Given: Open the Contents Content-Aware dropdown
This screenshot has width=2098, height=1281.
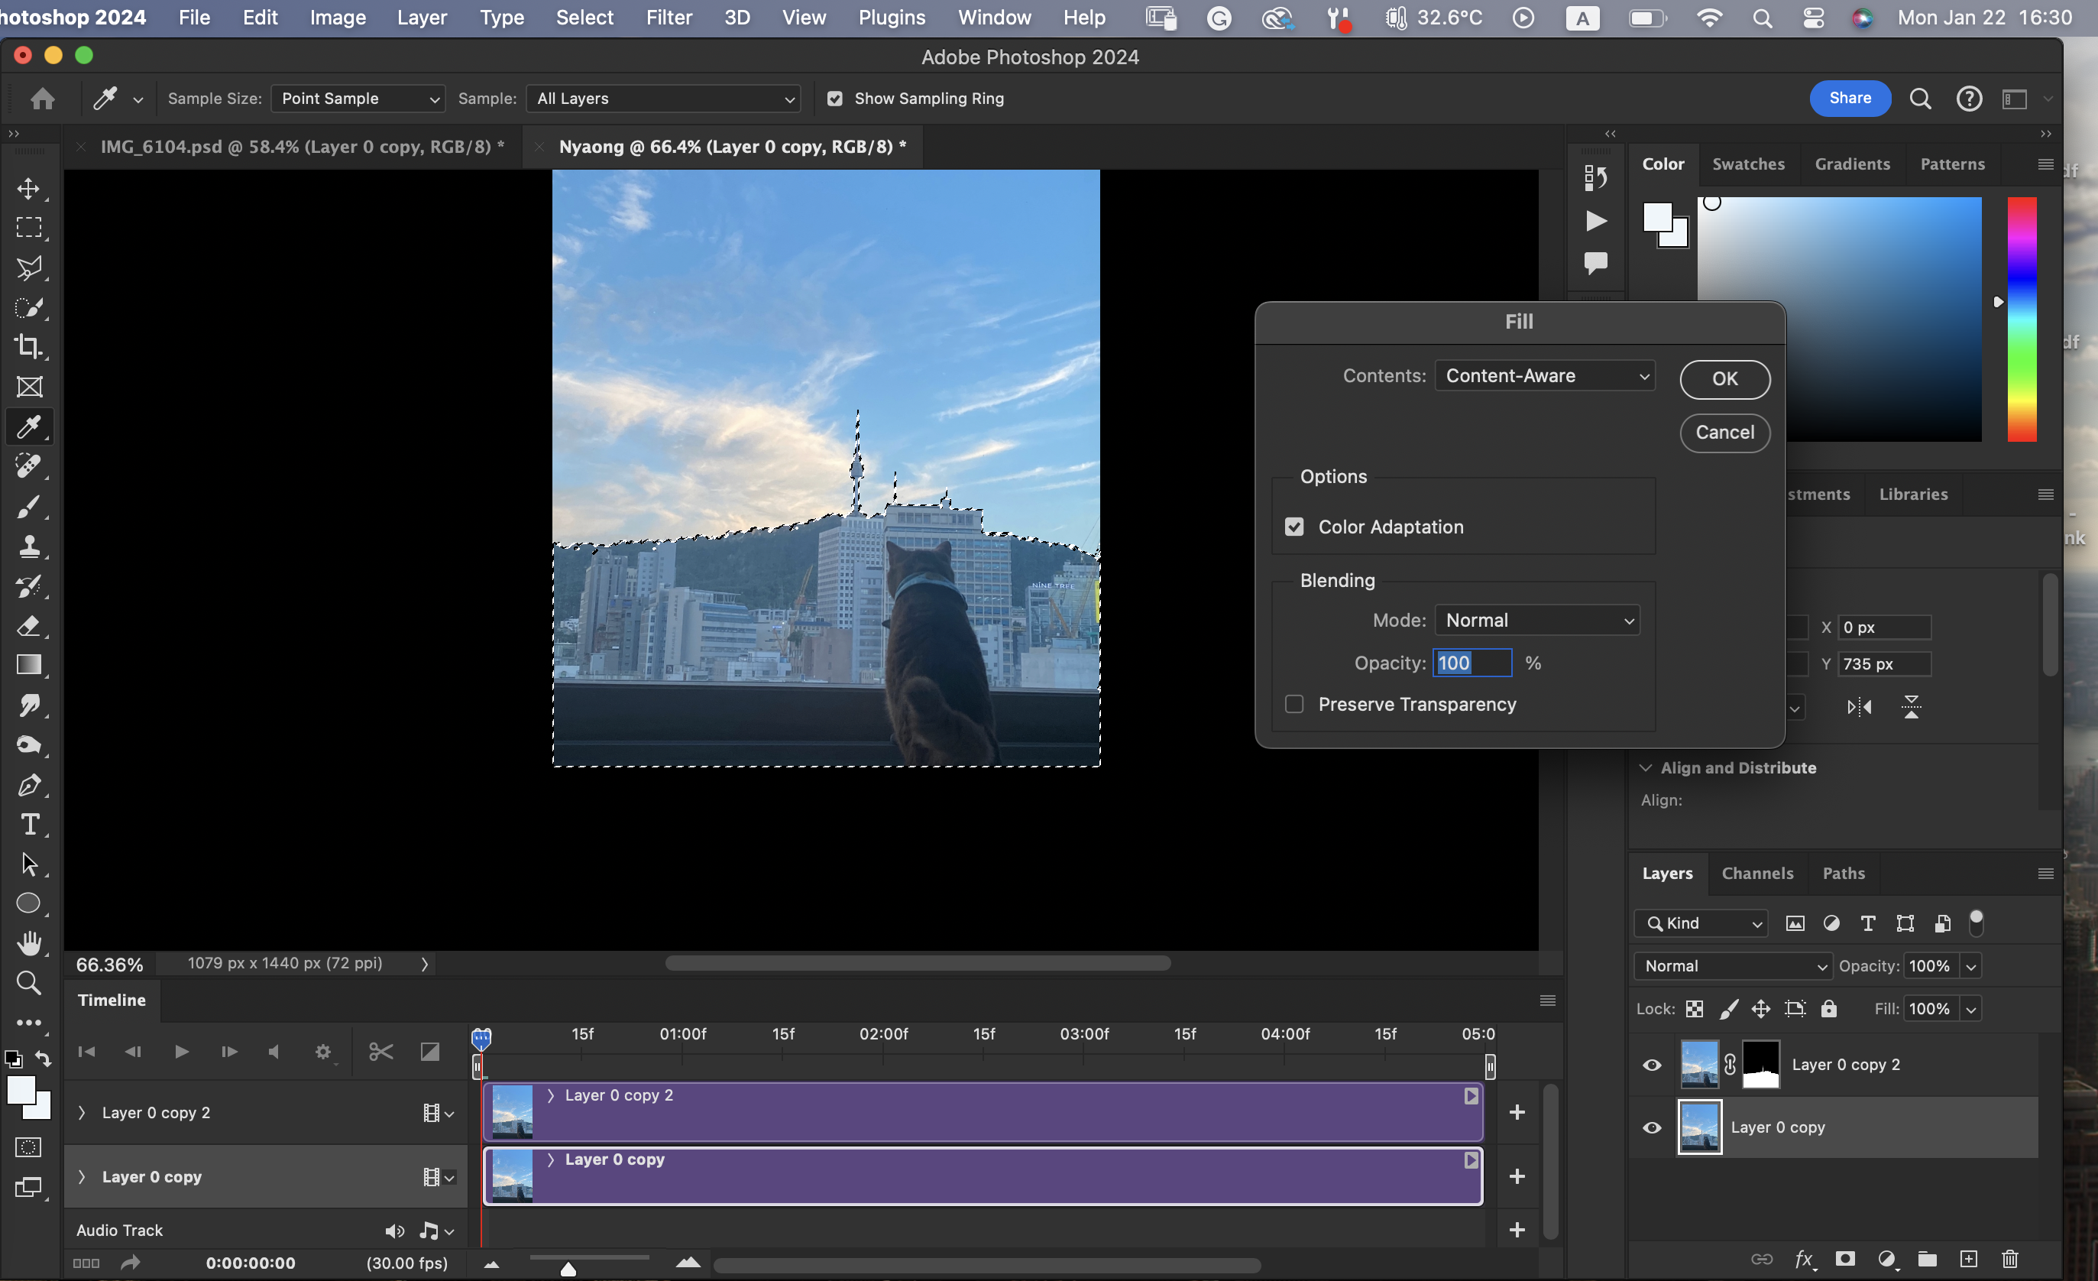Looking at the screenshot, I should click(x=1545, y=375).
